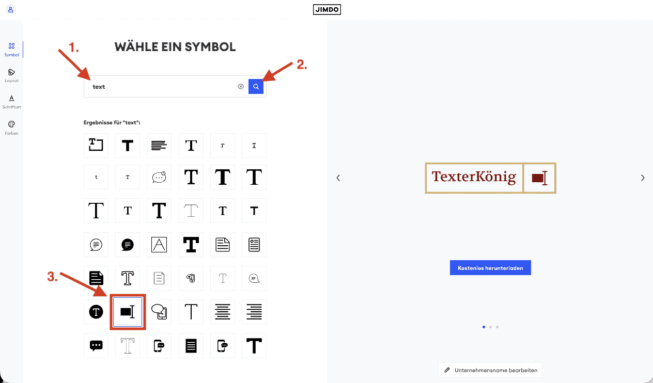653x383 pixels.
Task: Choose the letter A inside square symbol
Action: [159, 245]
